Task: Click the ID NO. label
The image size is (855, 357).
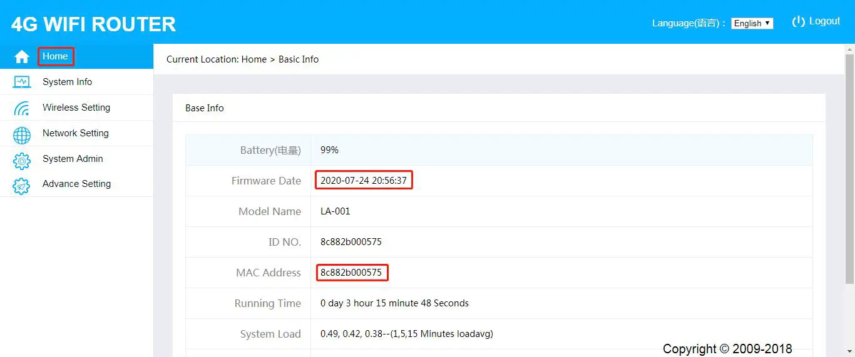Action: click(285, 242)
